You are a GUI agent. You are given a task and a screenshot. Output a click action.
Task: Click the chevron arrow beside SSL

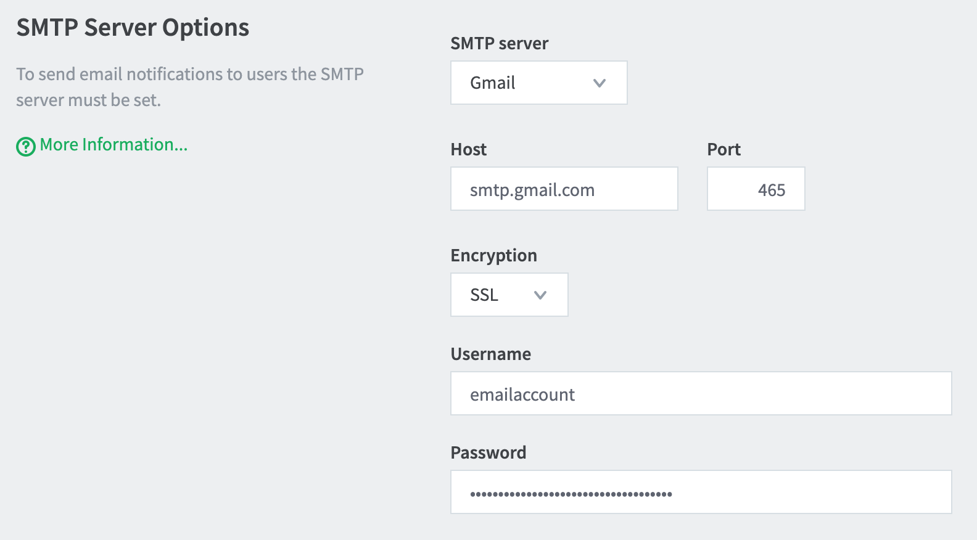pyautogui.click(x=540, y=295)
